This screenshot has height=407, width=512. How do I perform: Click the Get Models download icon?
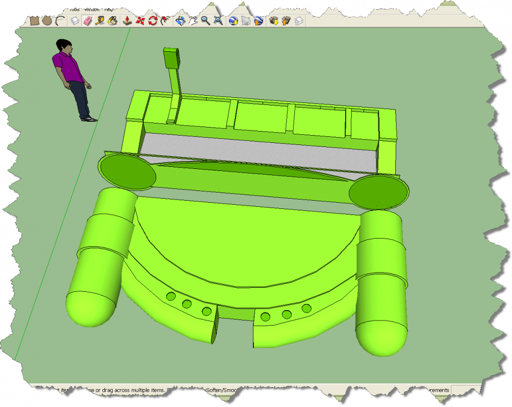(274, 21)
